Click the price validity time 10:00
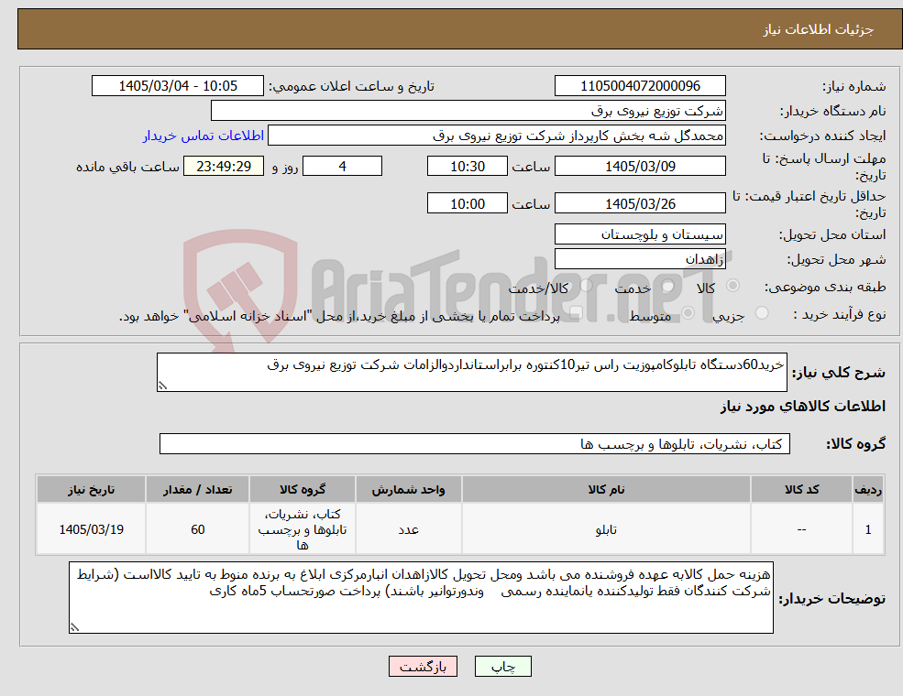Image resolution: width=903 pixels, height=696 pixels. (x=467, y=203)
